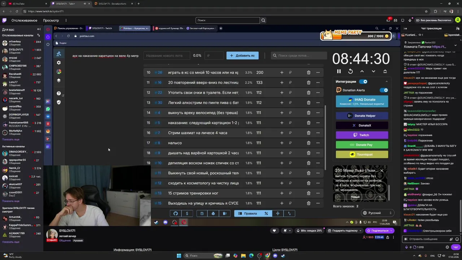462x260 pixels.
Task: Toggle the Интеграции master switch
Action: [363, 82]
